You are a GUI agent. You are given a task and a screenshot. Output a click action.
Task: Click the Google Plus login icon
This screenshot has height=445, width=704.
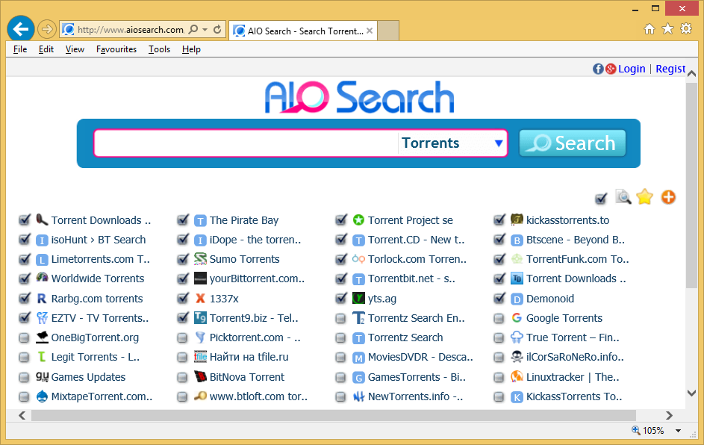(611, 69)
